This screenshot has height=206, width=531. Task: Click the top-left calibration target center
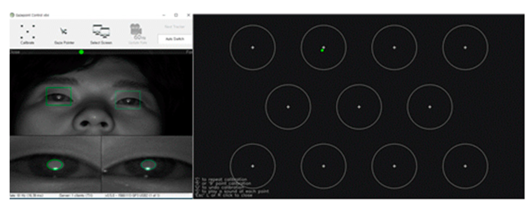[x=253, y=47]
